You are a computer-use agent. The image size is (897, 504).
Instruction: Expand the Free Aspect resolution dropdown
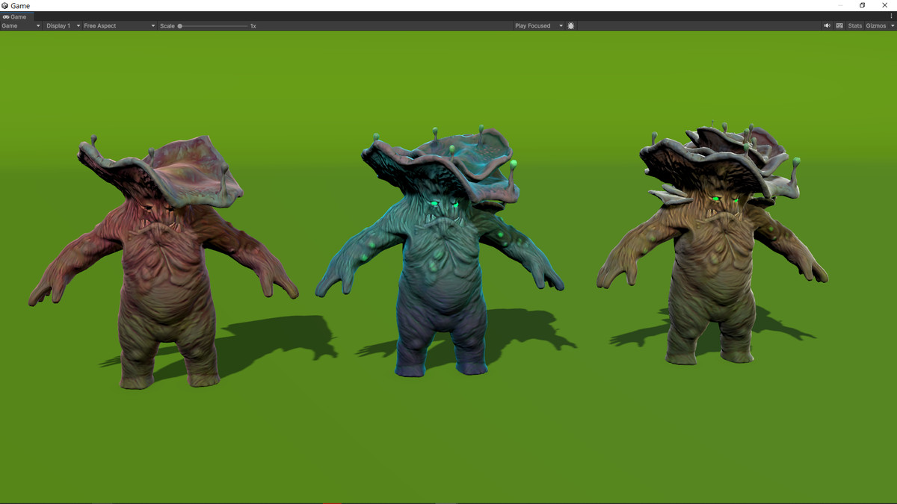click(119, 25)
